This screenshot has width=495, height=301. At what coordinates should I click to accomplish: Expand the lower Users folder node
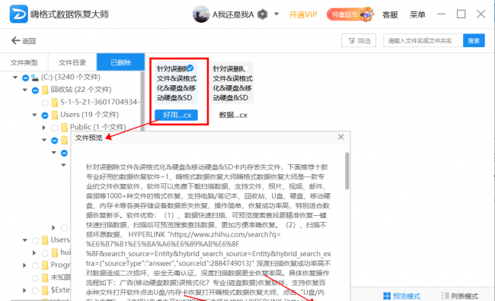24,240
